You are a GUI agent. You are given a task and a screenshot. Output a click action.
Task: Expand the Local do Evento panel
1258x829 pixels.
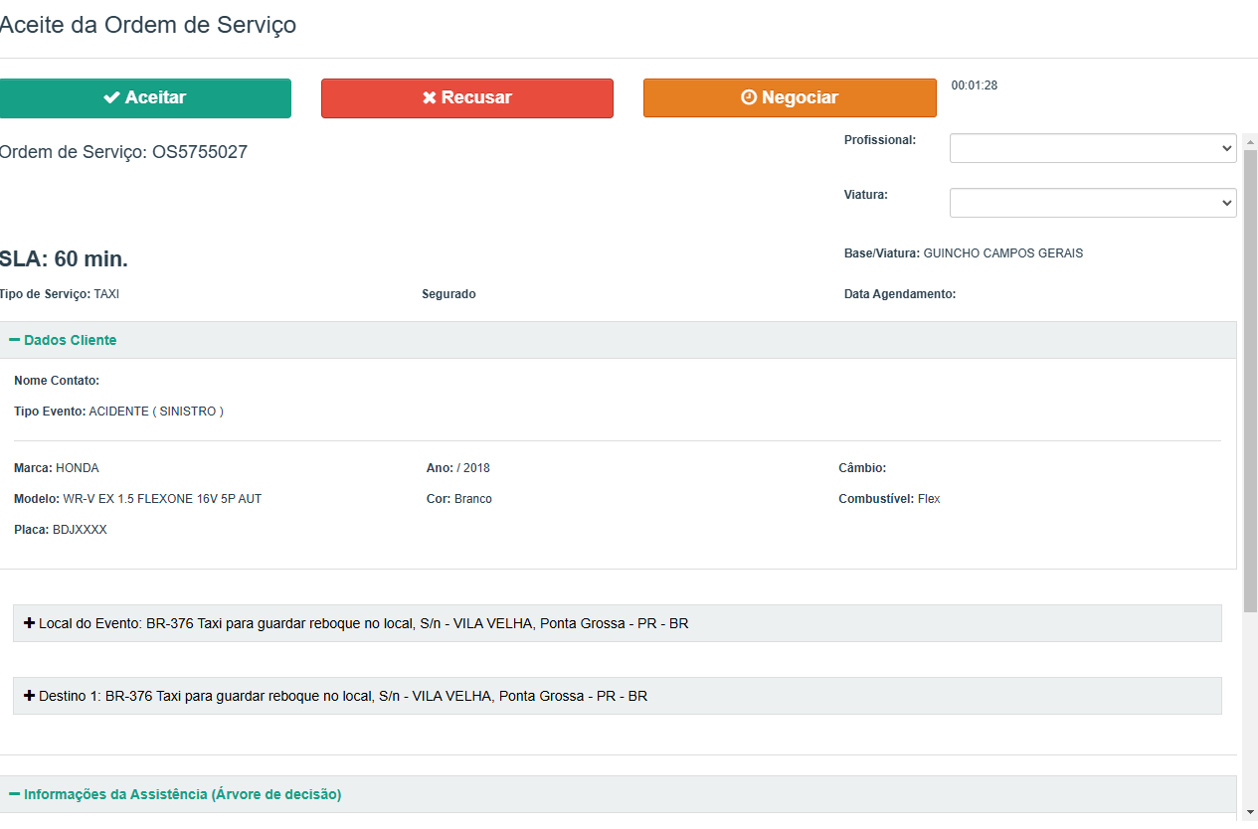[364, 623]
